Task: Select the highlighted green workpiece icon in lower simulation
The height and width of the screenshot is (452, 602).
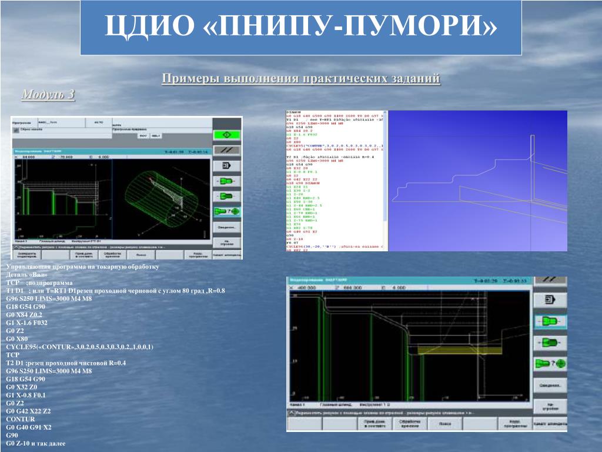Action: [550, 321]
